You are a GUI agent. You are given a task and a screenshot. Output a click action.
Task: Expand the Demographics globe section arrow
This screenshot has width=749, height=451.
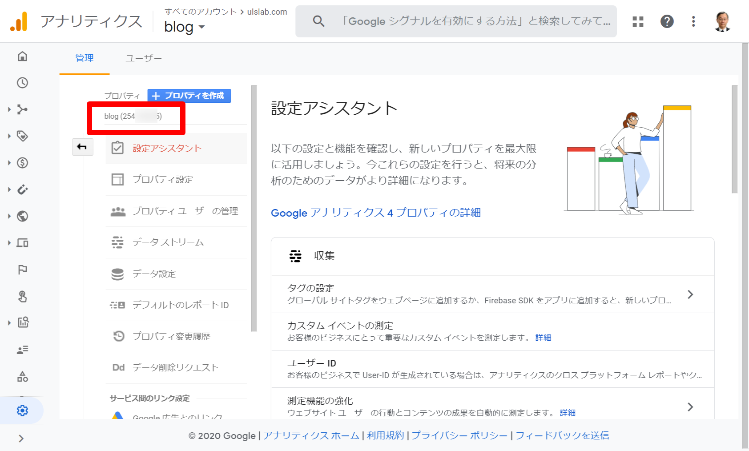(x=9, y=216)
